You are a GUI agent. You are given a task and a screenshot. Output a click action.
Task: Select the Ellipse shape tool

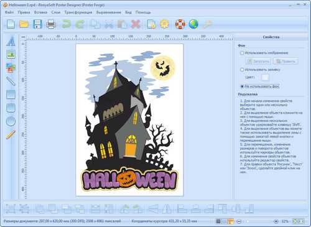tap(11, 121)
